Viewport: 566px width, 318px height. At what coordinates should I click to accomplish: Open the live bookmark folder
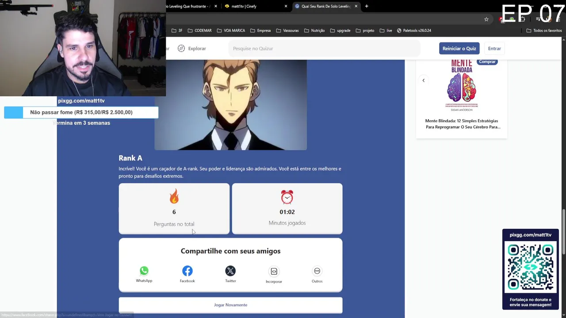coord(386,30)
